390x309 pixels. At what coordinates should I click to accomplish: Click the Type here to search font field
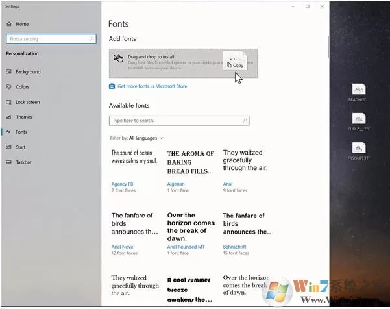(x=179, y=121)
